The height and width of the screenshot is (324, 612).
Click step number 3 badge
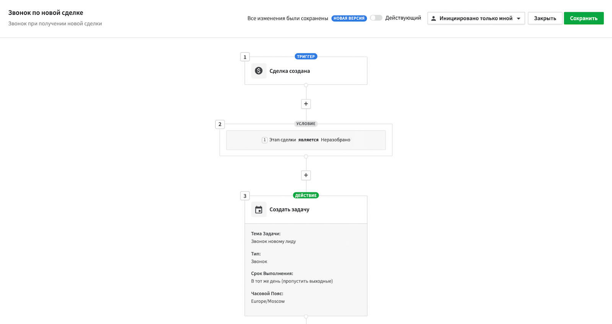point(245,196)
